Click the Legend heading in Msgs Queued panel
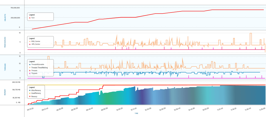This screenshot has width=266, height=117. (32, 38)
